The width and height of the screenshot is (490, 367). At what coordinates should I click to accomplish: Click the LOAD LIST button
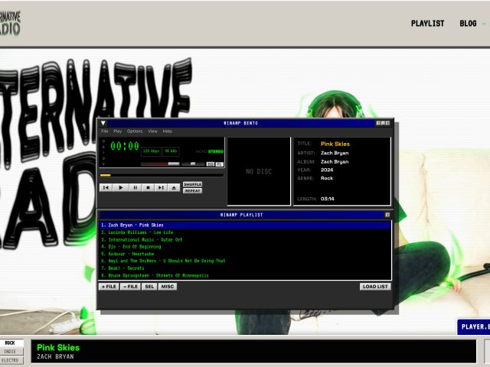coord(375,287)
